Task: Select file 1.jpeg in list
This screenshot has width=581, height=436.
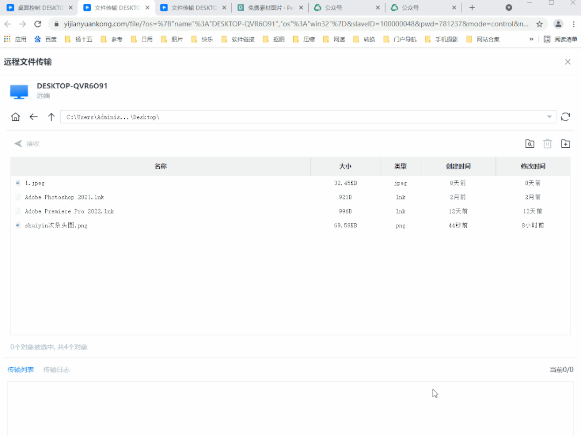Action: pos(34,183)
